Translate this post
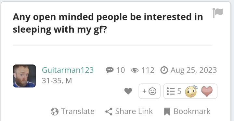 [x=72, y=111]
